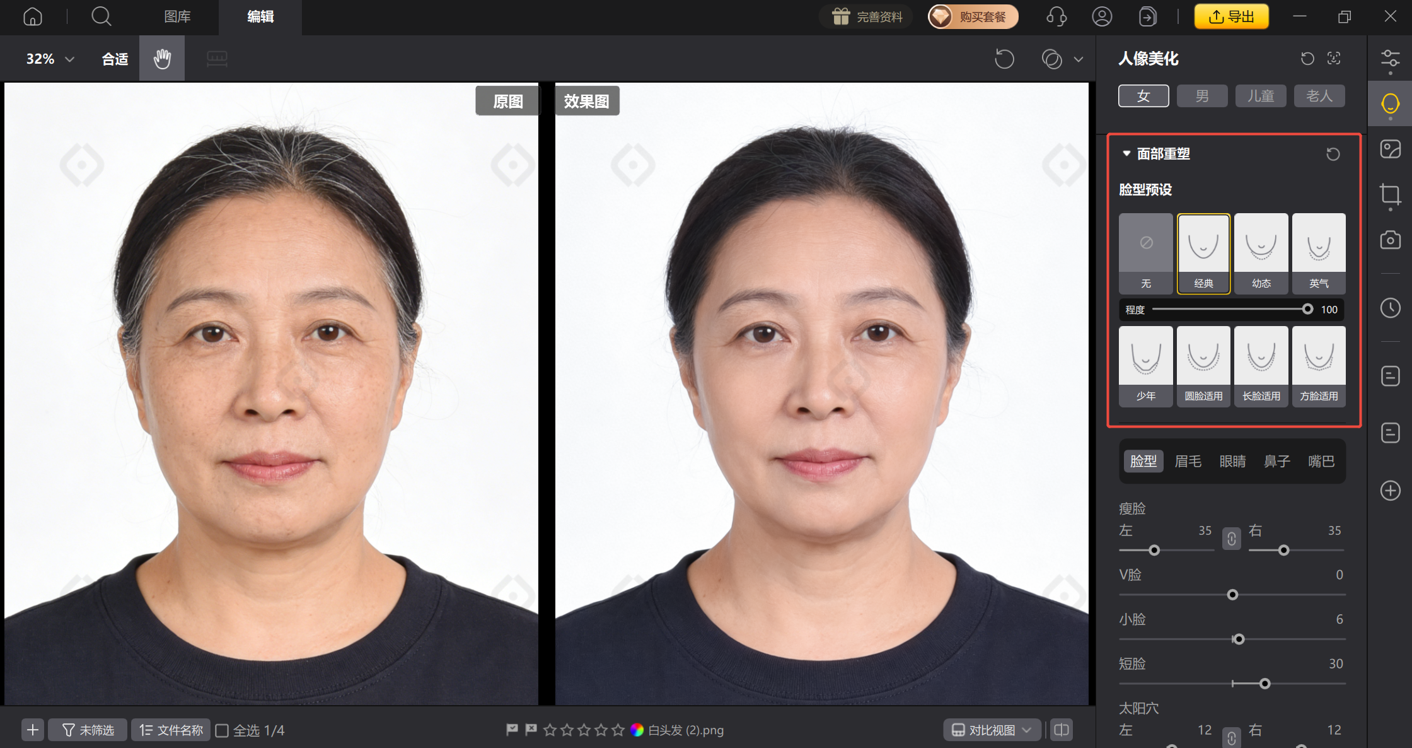Select the 老人 category button
The image size is (1412, 748).
(x=1319, y=95)
